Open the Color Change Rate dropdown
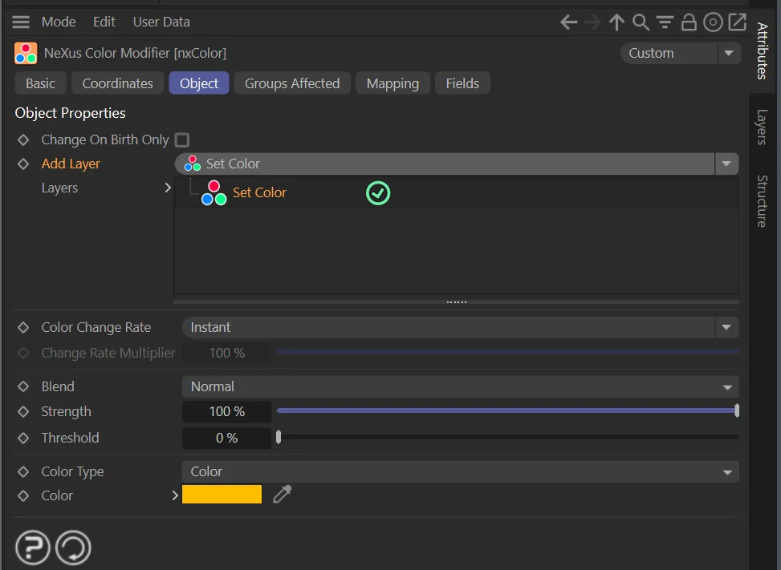This screenshot has width=781, height=570. [x=459, y=327]
